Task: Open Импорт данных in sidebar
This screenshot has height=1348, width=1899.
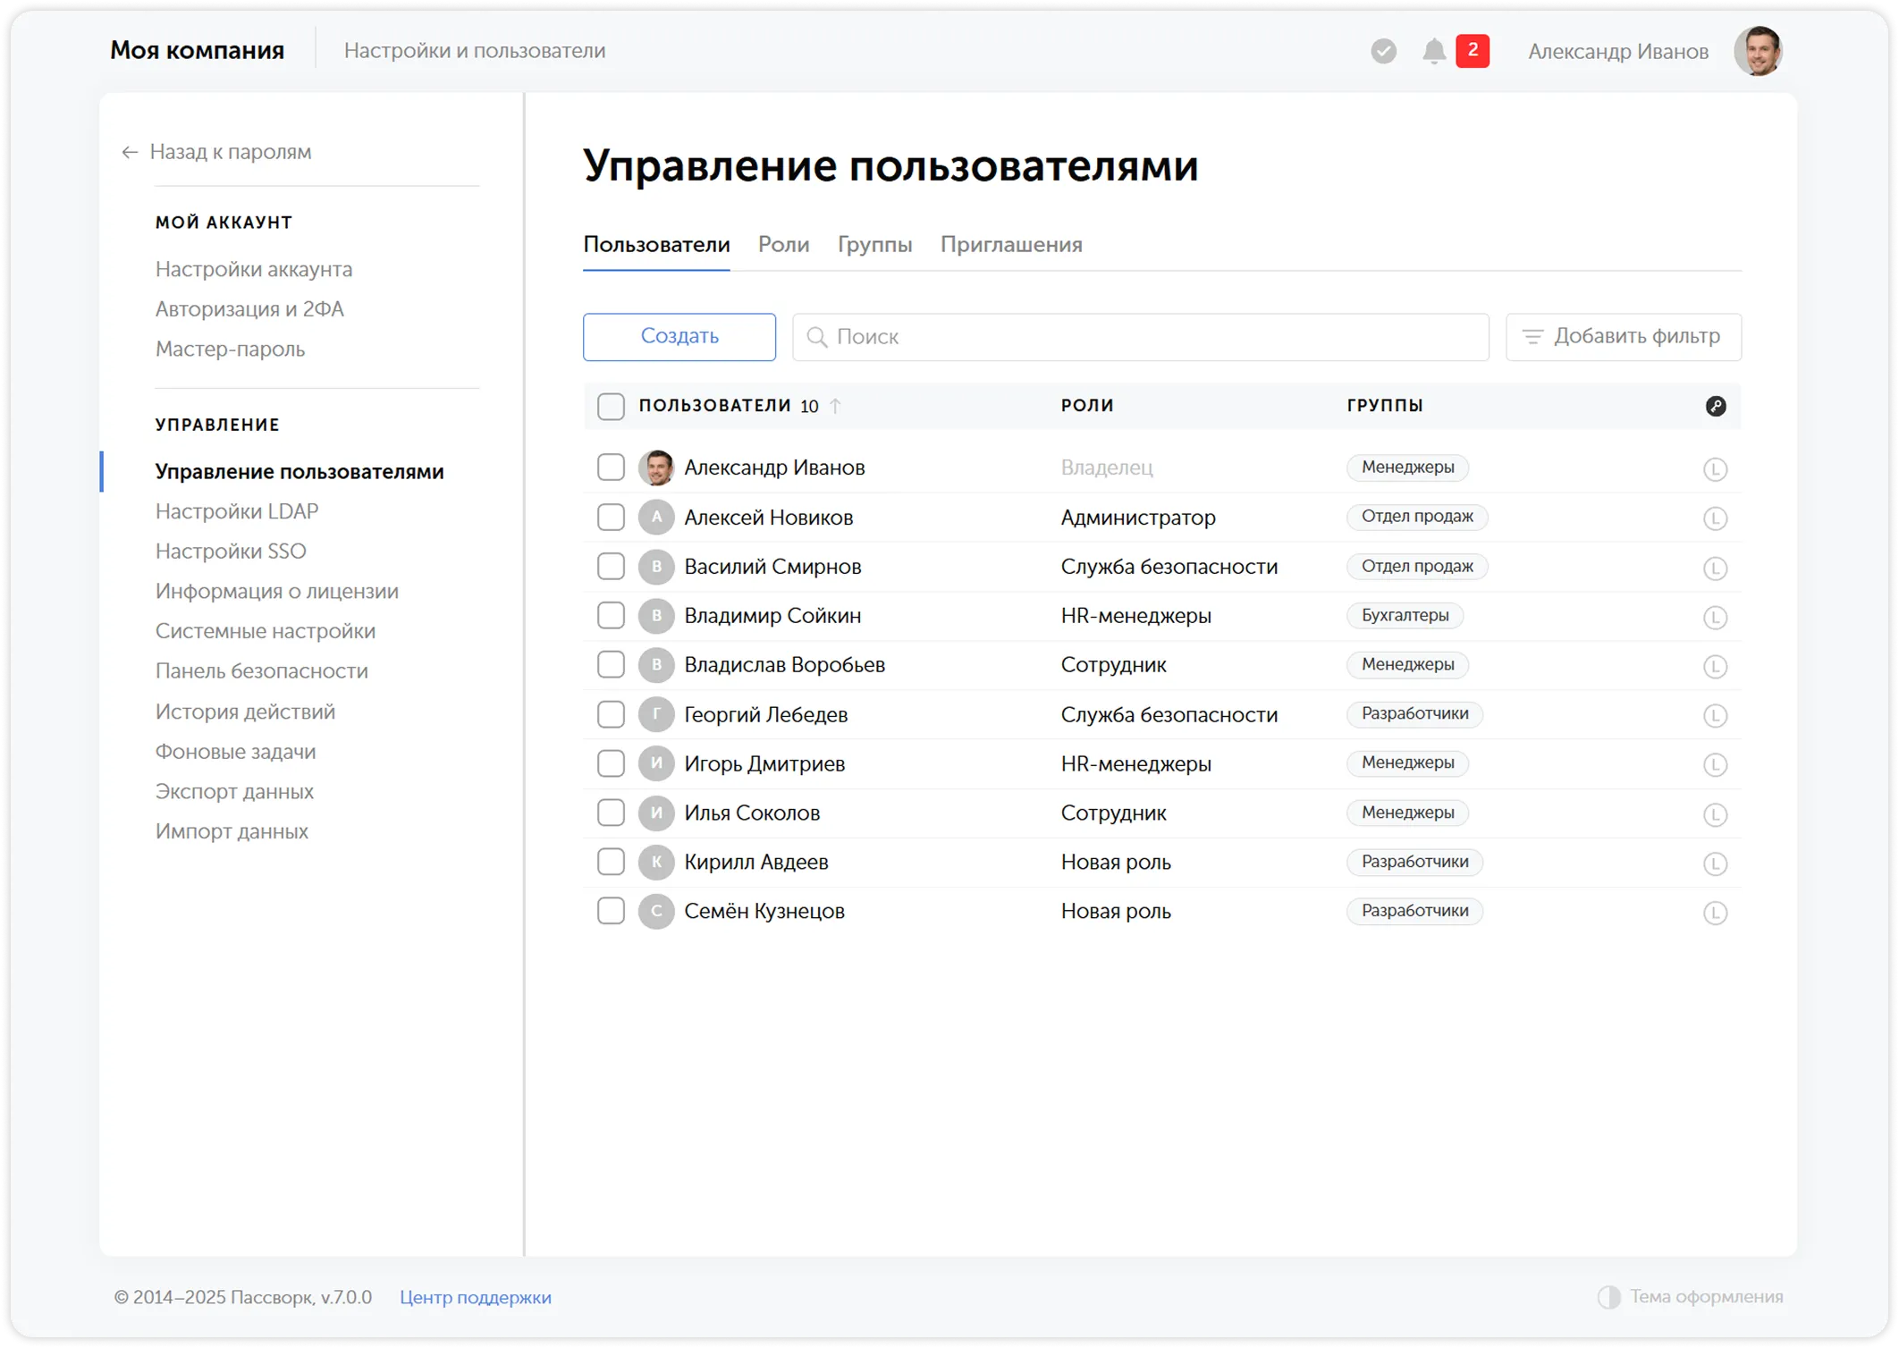Action: 232,832
